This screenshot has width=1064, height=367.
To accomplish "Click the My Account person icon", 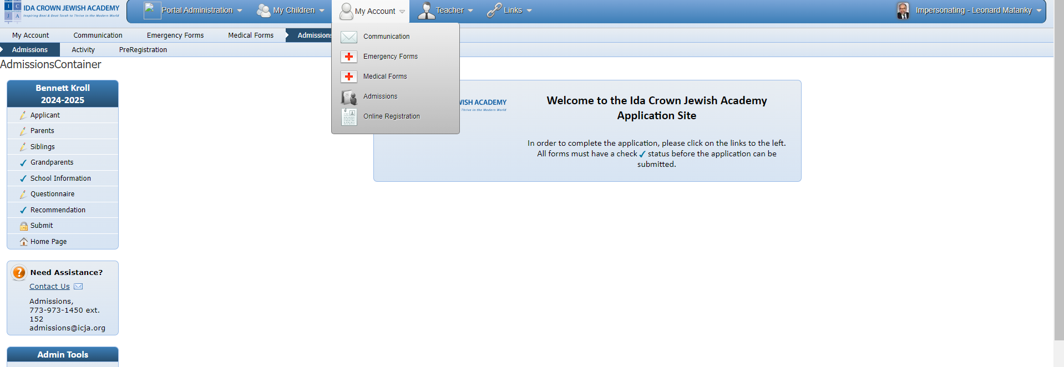I will click(346, 11).
